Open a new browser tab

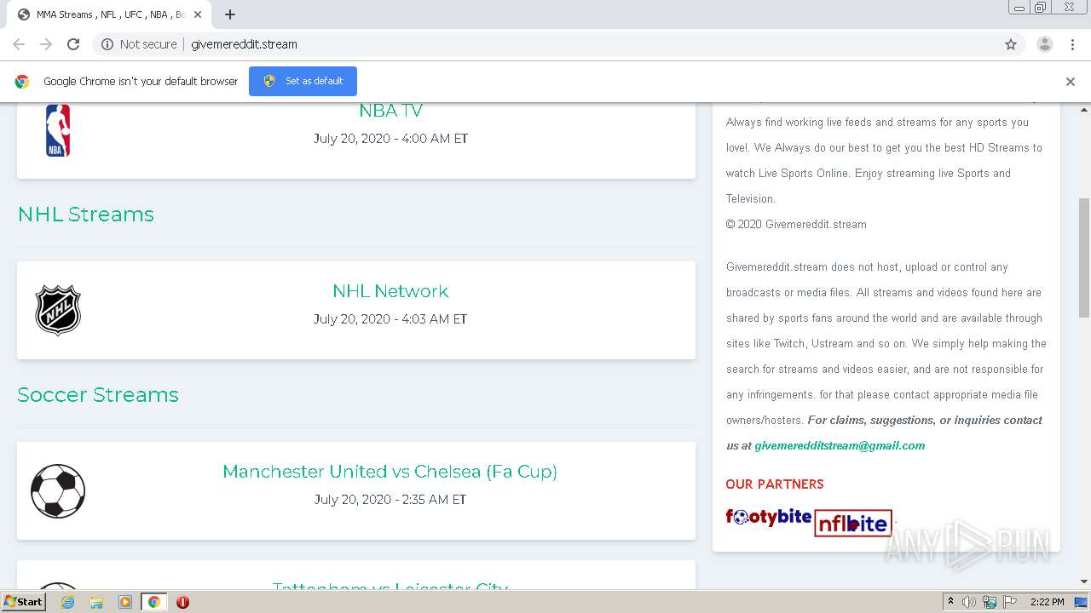coord(230,14)
